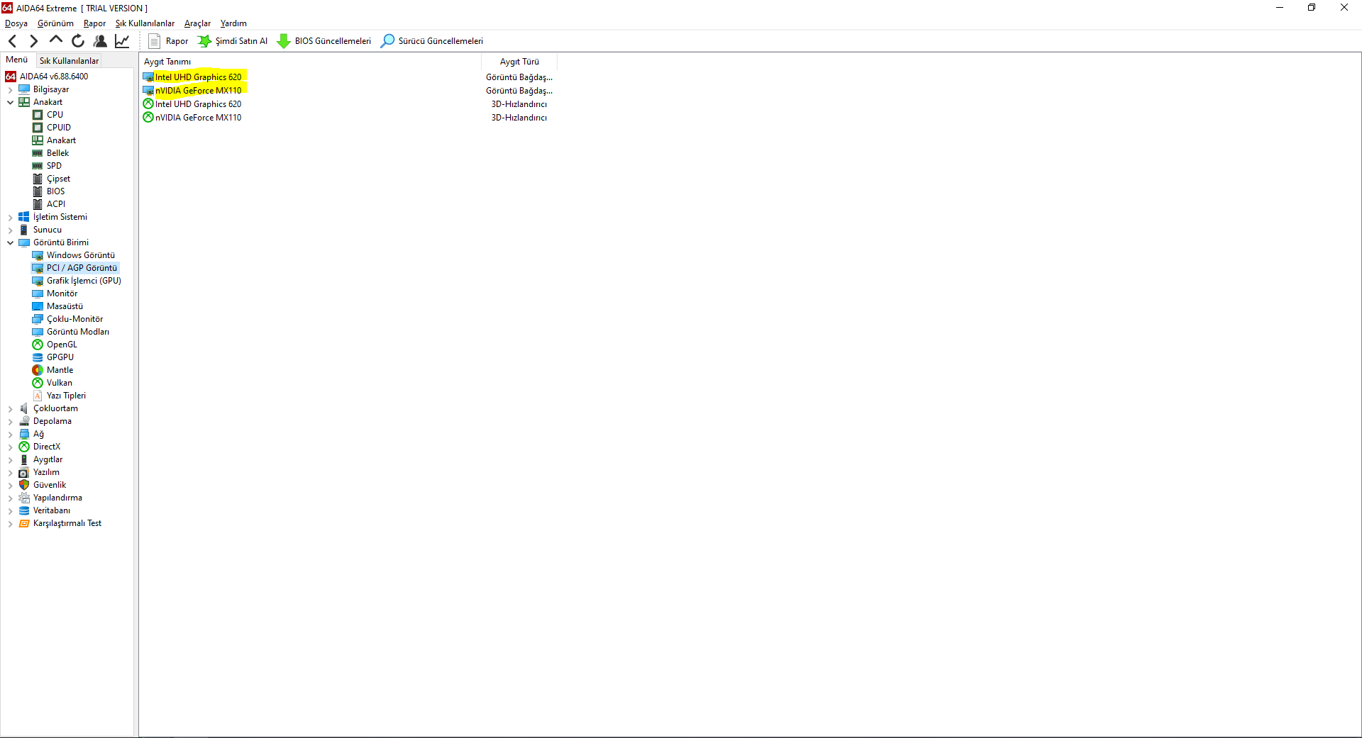1362x738 pixels.
Task: Select the SPD tree item
Action: click(48, 166)
